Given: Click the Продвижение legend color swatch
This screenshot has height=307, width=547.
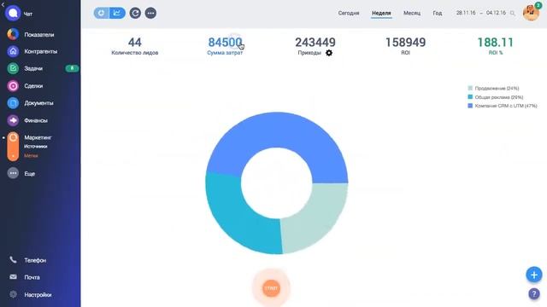Looking at the screenshot, I should click(470, 88).
